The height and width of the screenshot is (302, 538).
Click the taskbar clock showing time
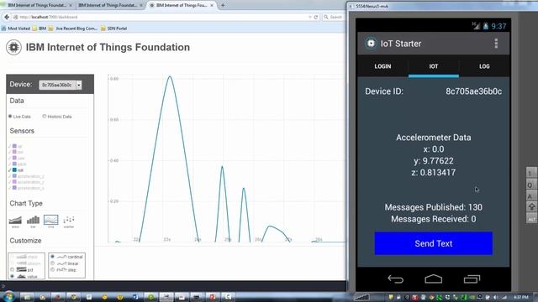pos(521,297)
